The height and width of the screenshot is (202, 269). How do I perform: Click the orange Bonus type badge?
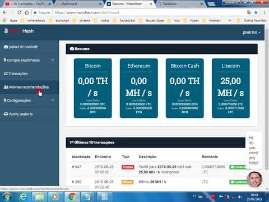click(x=127, y=182)
